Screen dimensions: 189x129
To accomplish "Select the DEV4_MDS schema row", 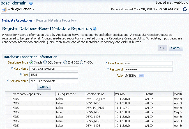I will (x=94, y=126).
